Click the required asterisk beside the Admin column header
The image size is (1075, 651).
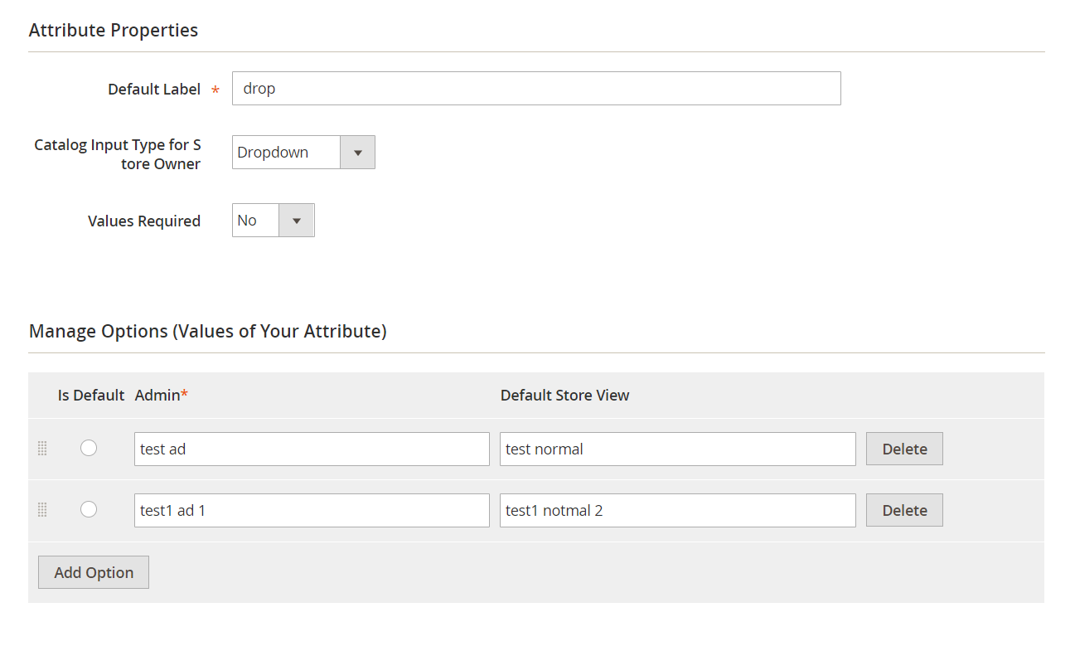[x=182, y=391]
